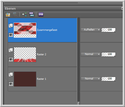Click the purple RAW icon
This screenshot has height=107, width=125.
click(x=41, y=14)
